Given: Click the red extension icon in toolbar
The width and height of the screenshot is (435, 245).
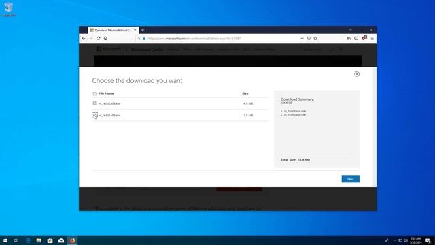Looking at the screenshot, I should (364, 38).
